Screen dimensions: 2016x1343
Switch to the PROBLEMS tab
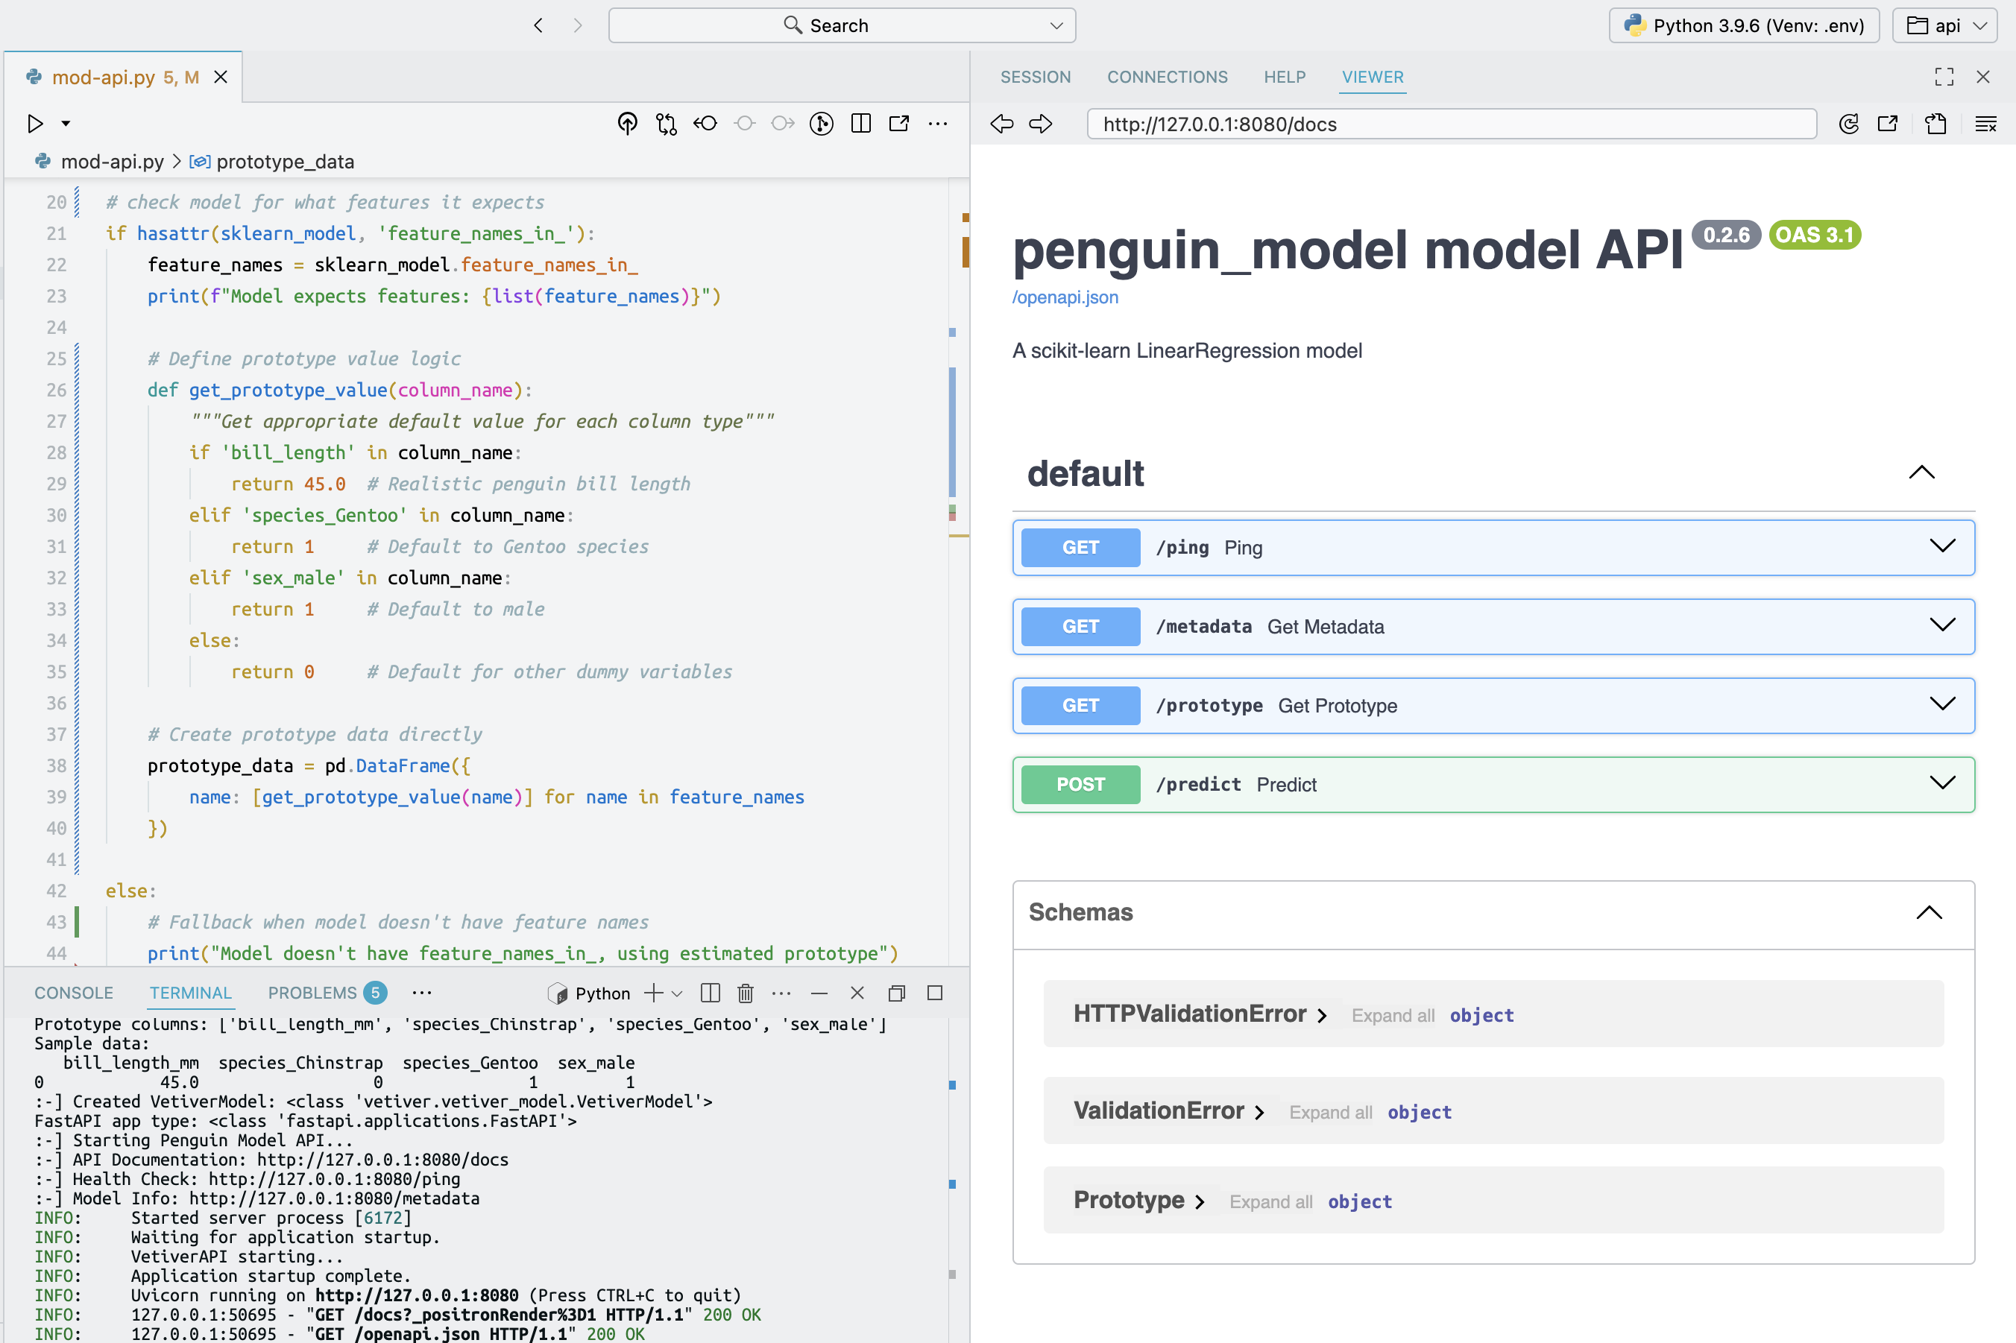[312, 993]
